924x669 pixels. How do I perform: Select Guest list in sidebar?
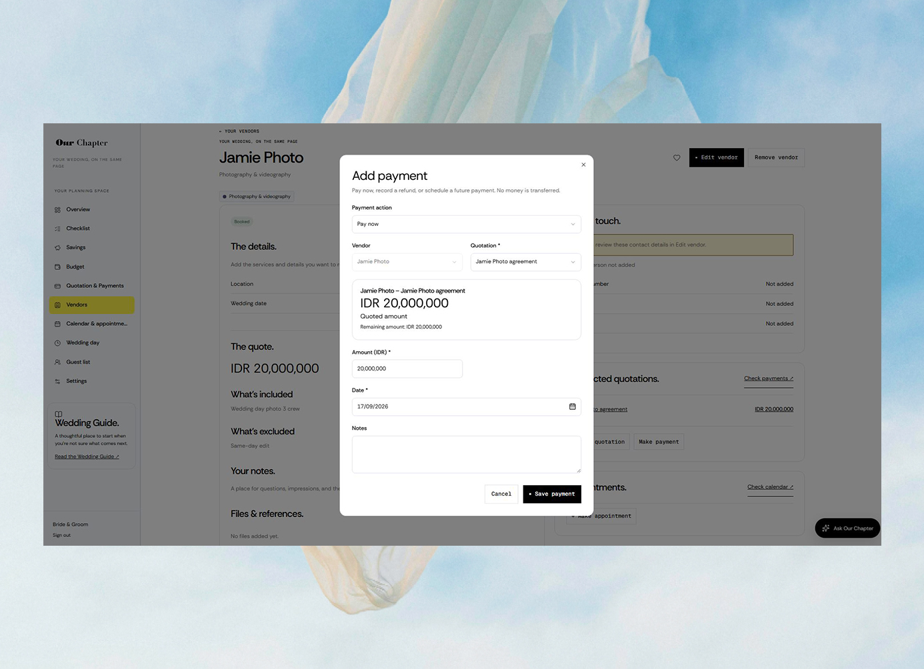[x=91, y=362]
